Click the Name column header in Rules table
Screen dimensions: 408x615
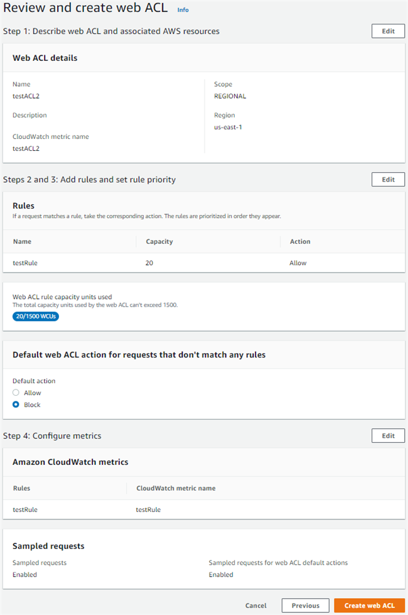click(x=22, y=241)
